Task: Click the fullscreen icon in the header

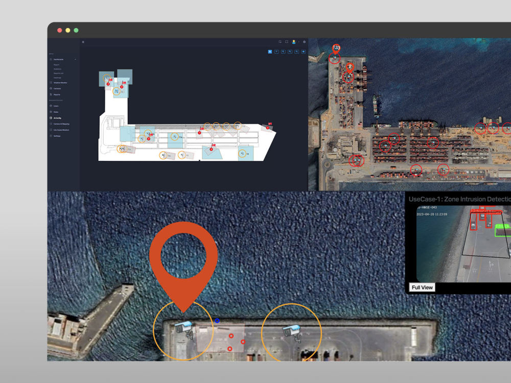Action: pos(287,42)
